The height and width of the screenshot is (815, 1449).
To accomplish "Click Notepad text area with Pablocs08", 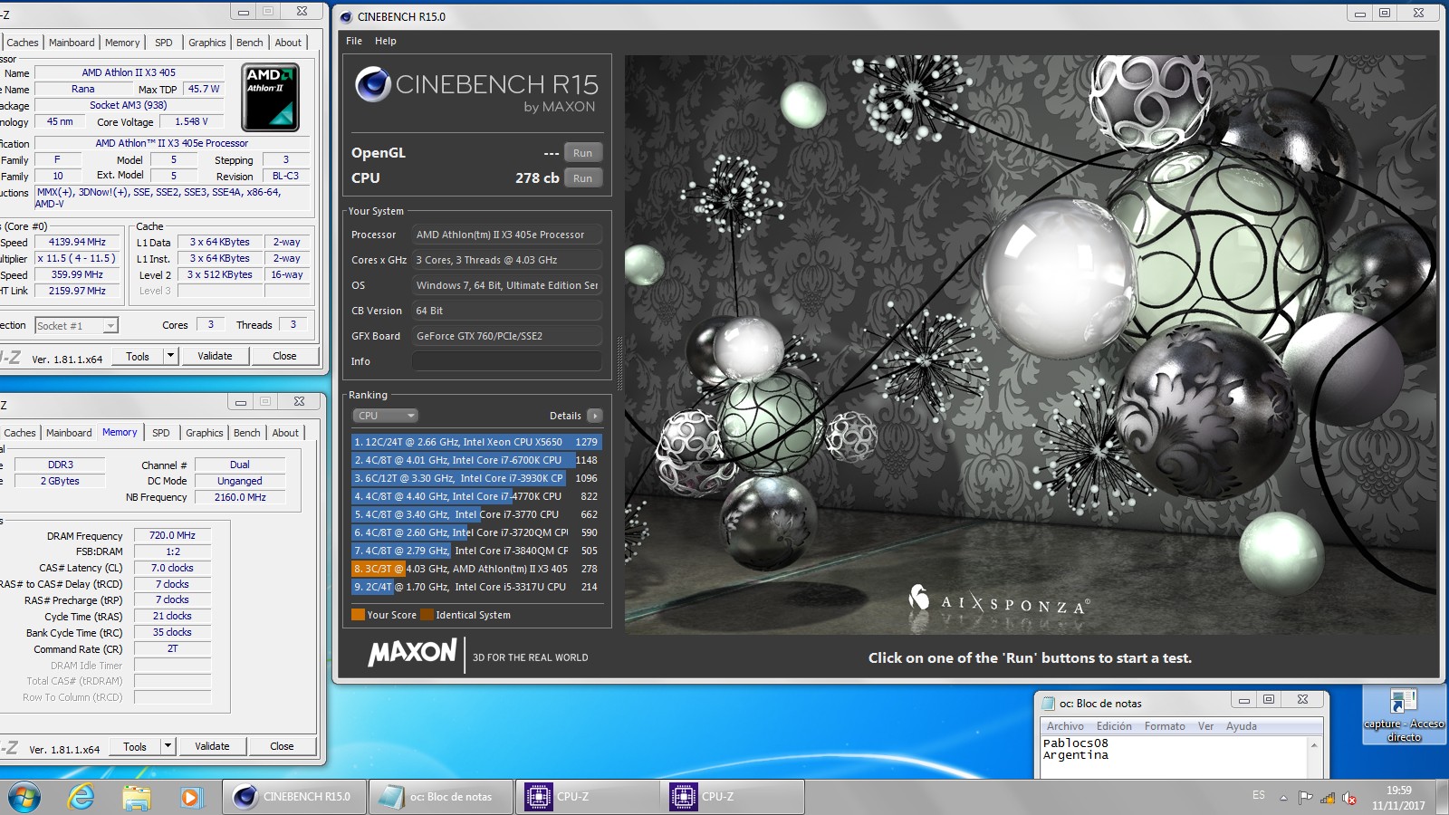I will (x=1175, y=756).
